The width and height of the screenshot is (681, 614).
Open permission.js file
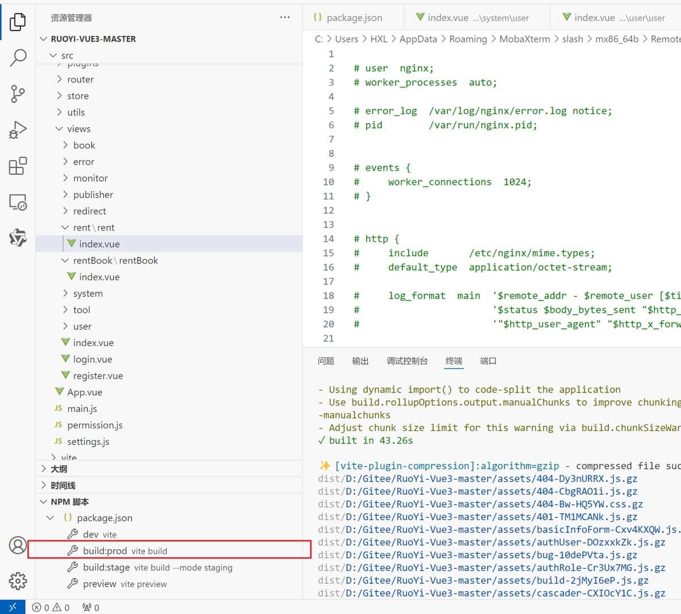click(169, 425)
